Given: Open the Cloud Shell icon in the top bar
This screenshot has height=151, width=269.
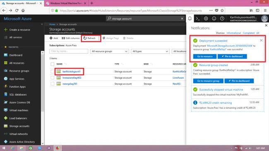Looking at the screenshot, I should (x=198, y=19).
